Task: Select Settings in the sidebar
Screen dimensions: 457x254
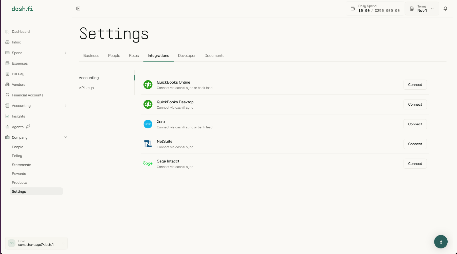Action: pyautogui.click(x=36, y=191)
